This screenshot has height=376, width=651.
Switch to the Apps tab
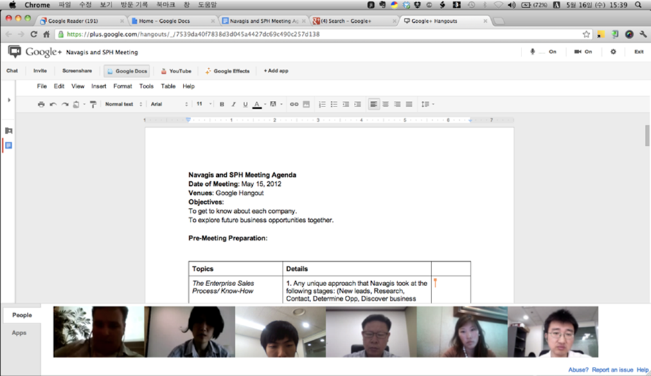tap(19, 333)
